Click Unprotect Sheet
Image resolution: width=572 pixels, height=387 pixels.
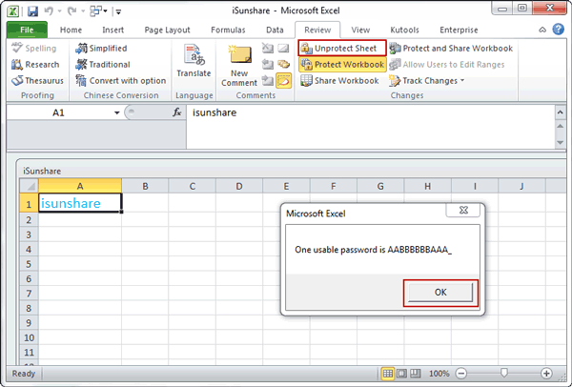pos(342,49)
